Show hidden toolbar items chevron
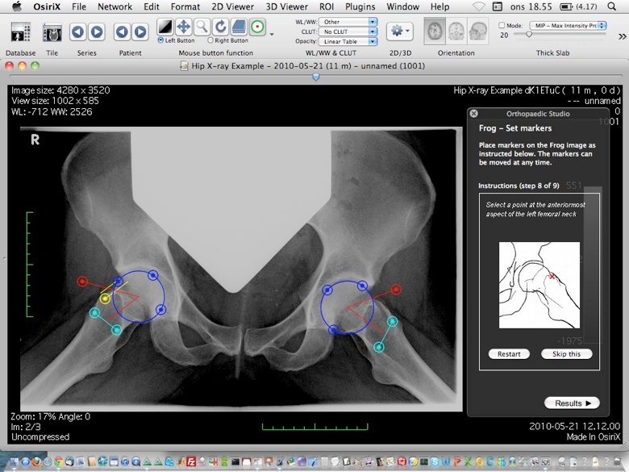Image resolution: width=629 pixels, height=472 pixels. tap(623, 36)
